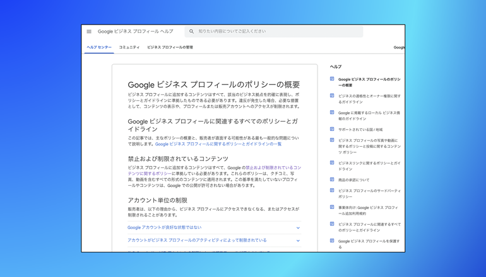
Task: Open the ビジネス プロフィールの管理 tab
Action: pyautogui.click(x=170, y=47)
